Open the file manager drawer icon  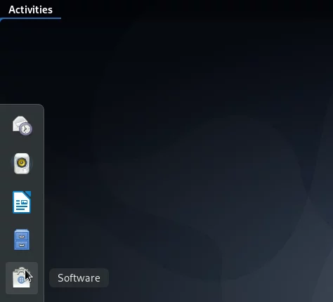(x=22, y=239)
